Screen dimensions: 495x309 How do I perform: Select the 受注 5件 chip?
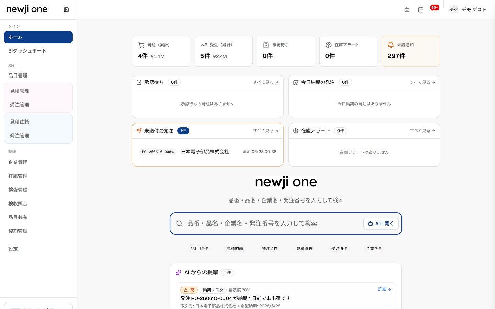pyautogui.click(x=339, y=249)
